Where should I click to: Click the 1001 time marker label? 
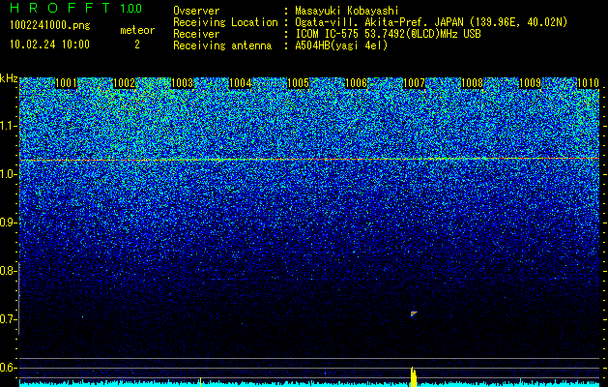coord(66,83)
